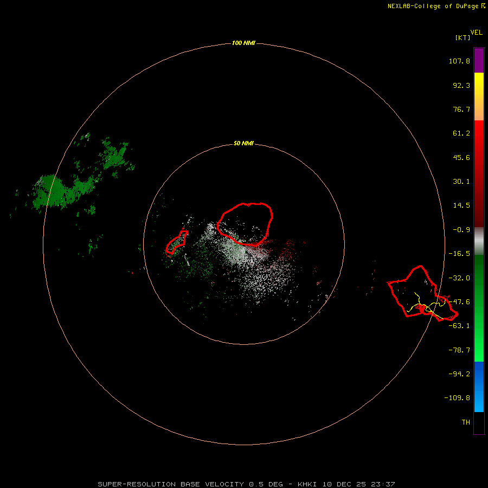This screenshot has height=488, width=488.
Task: Click the 107.8 legend value
Action: [x=459, y=61]
